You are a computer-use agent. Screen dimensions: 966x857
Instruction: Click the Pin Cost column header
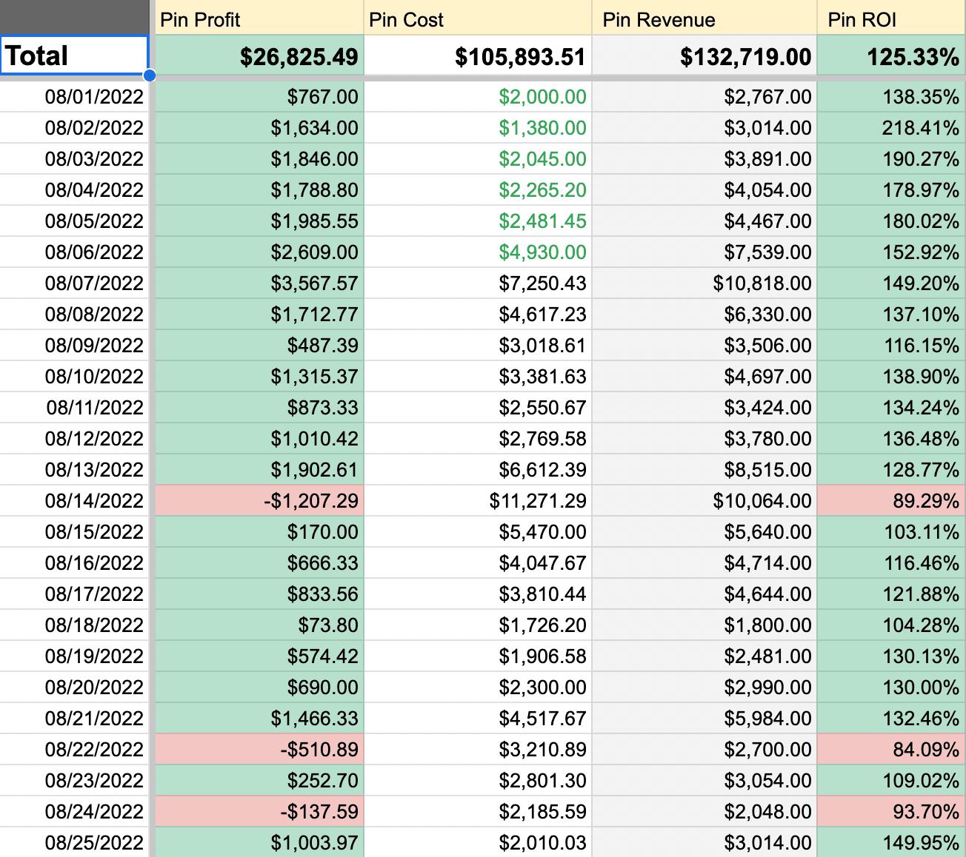click(478, 19)
